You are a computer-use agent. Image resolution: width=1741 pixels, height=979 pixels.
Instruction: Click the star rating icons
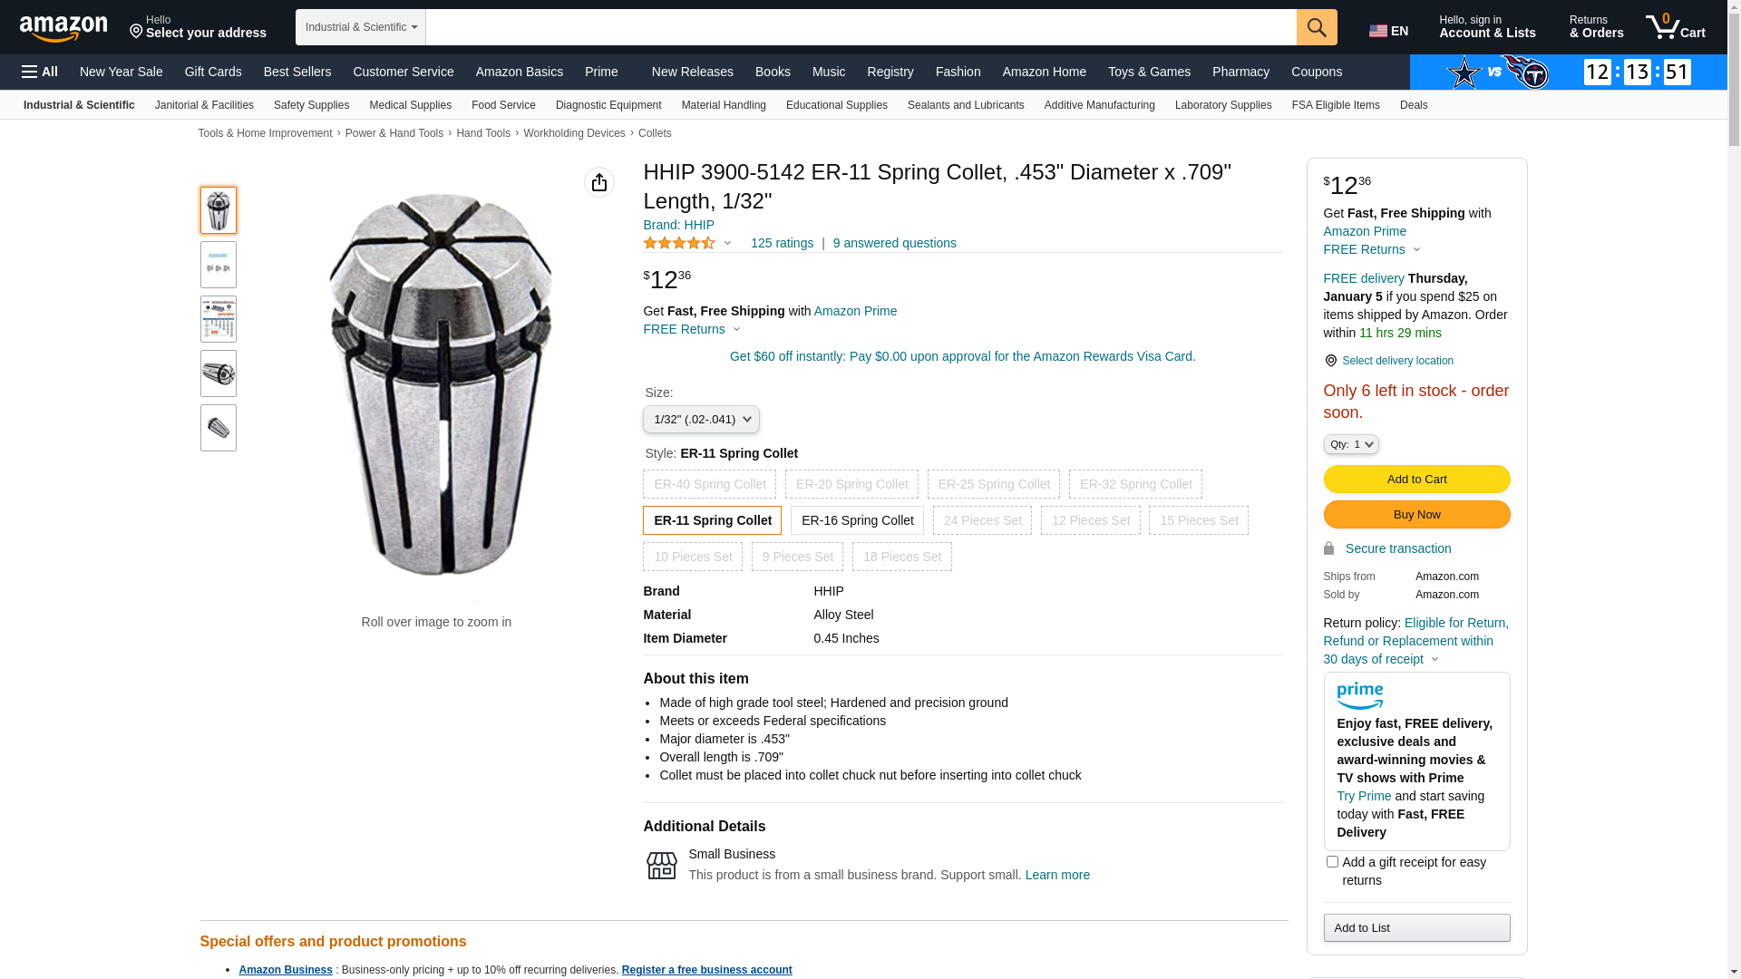(x=679, y=243)
